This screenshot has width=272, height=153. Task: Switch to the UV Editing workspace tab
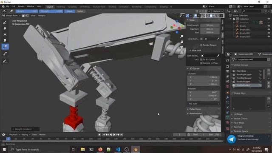coord(85,7)
